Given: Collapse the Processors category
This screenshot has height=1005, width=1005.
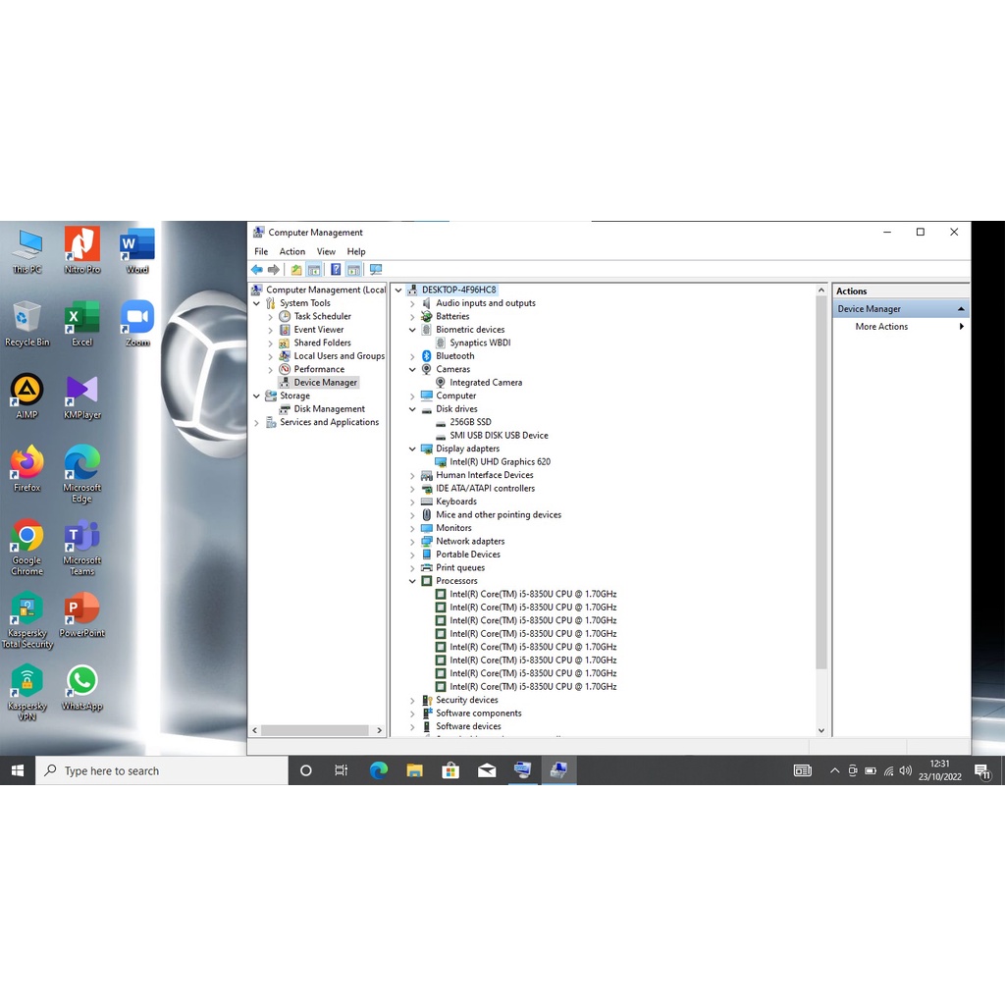Looking at the screenshot, I should pyautogui.click(x=412, y=581).
